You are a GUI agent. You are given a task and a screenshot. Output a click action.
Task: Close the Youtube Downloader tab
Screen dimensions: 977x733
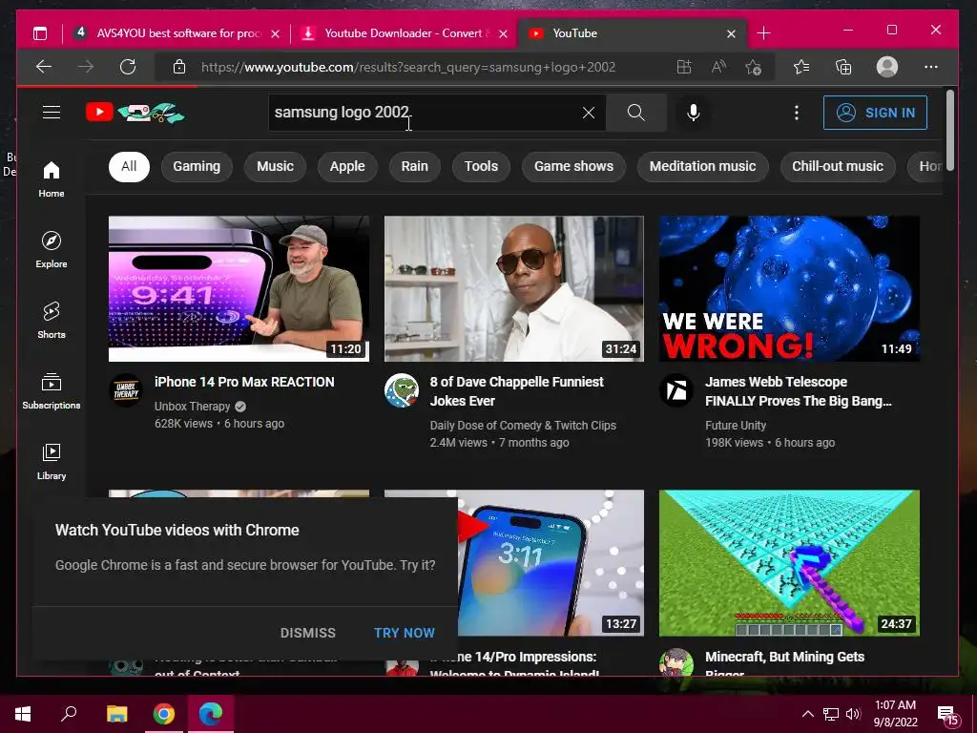pos(504,33)
